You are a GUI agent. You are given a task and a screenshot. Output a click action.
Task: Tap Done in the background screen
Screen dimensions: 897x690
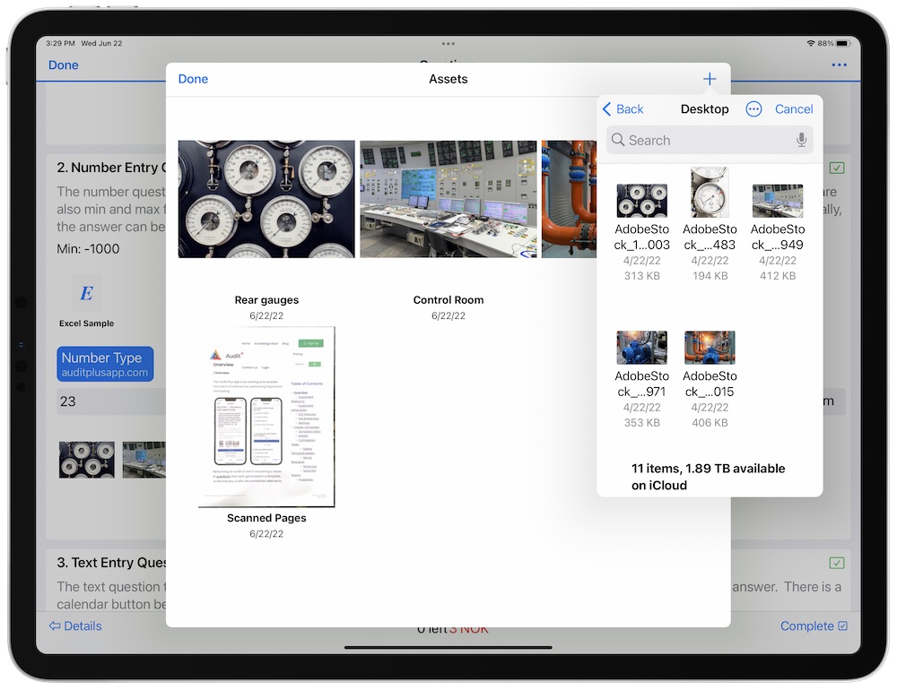click(x=63, y=65)
